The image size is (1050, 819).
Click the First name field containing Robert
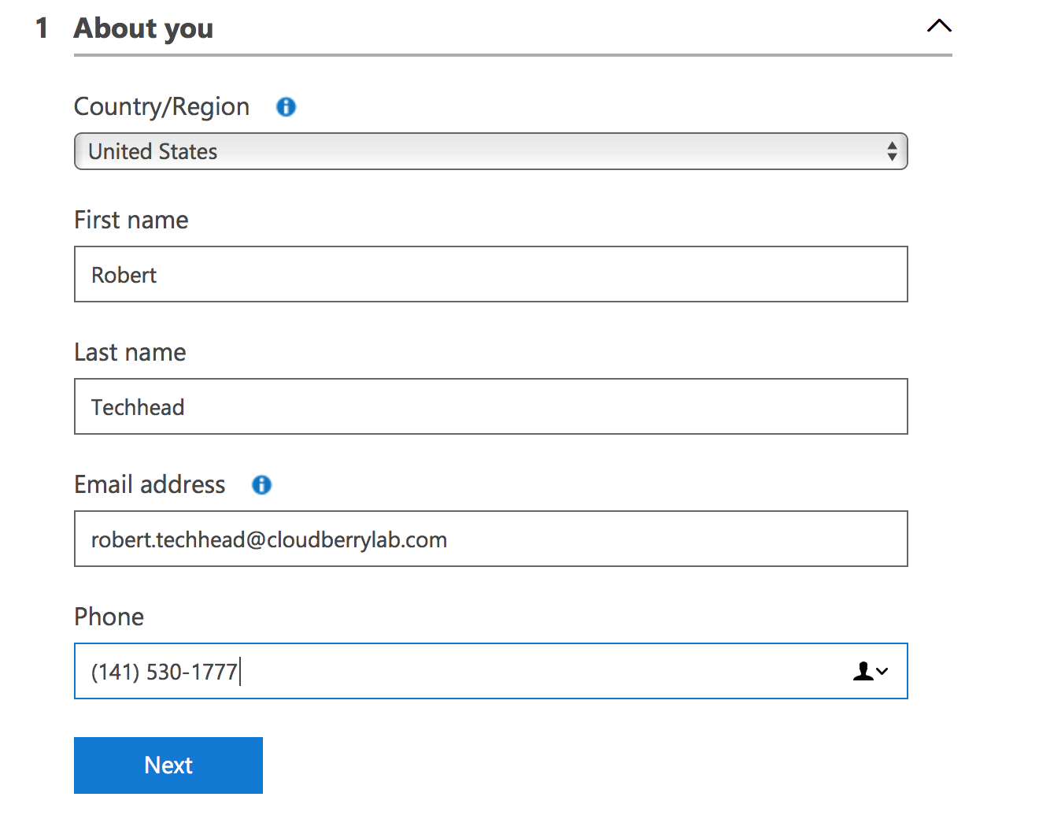pos(491,274)
